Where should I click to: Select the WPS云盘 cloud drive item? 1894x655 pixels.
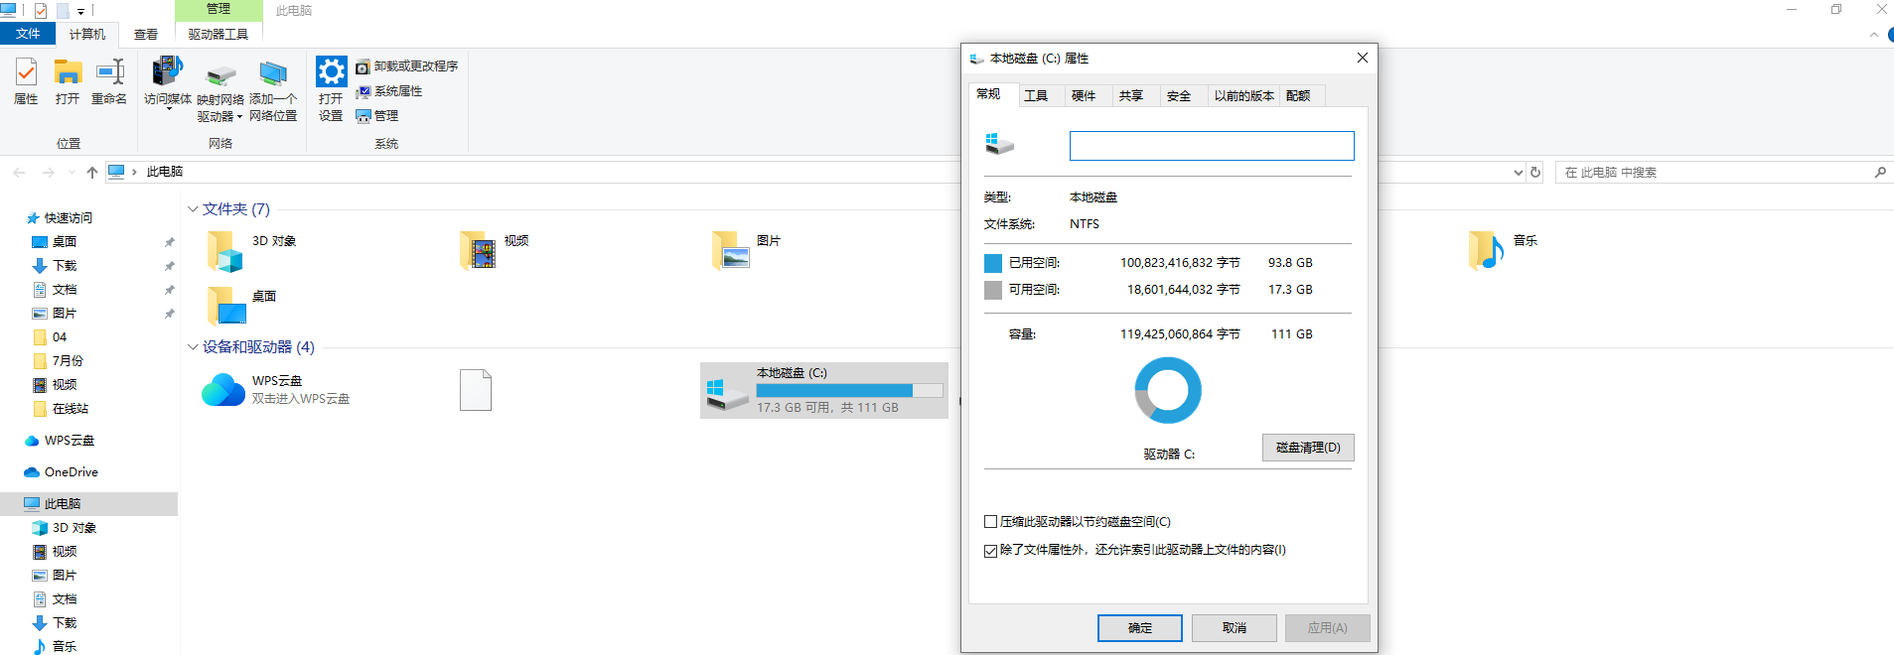[x=276, y=390]
